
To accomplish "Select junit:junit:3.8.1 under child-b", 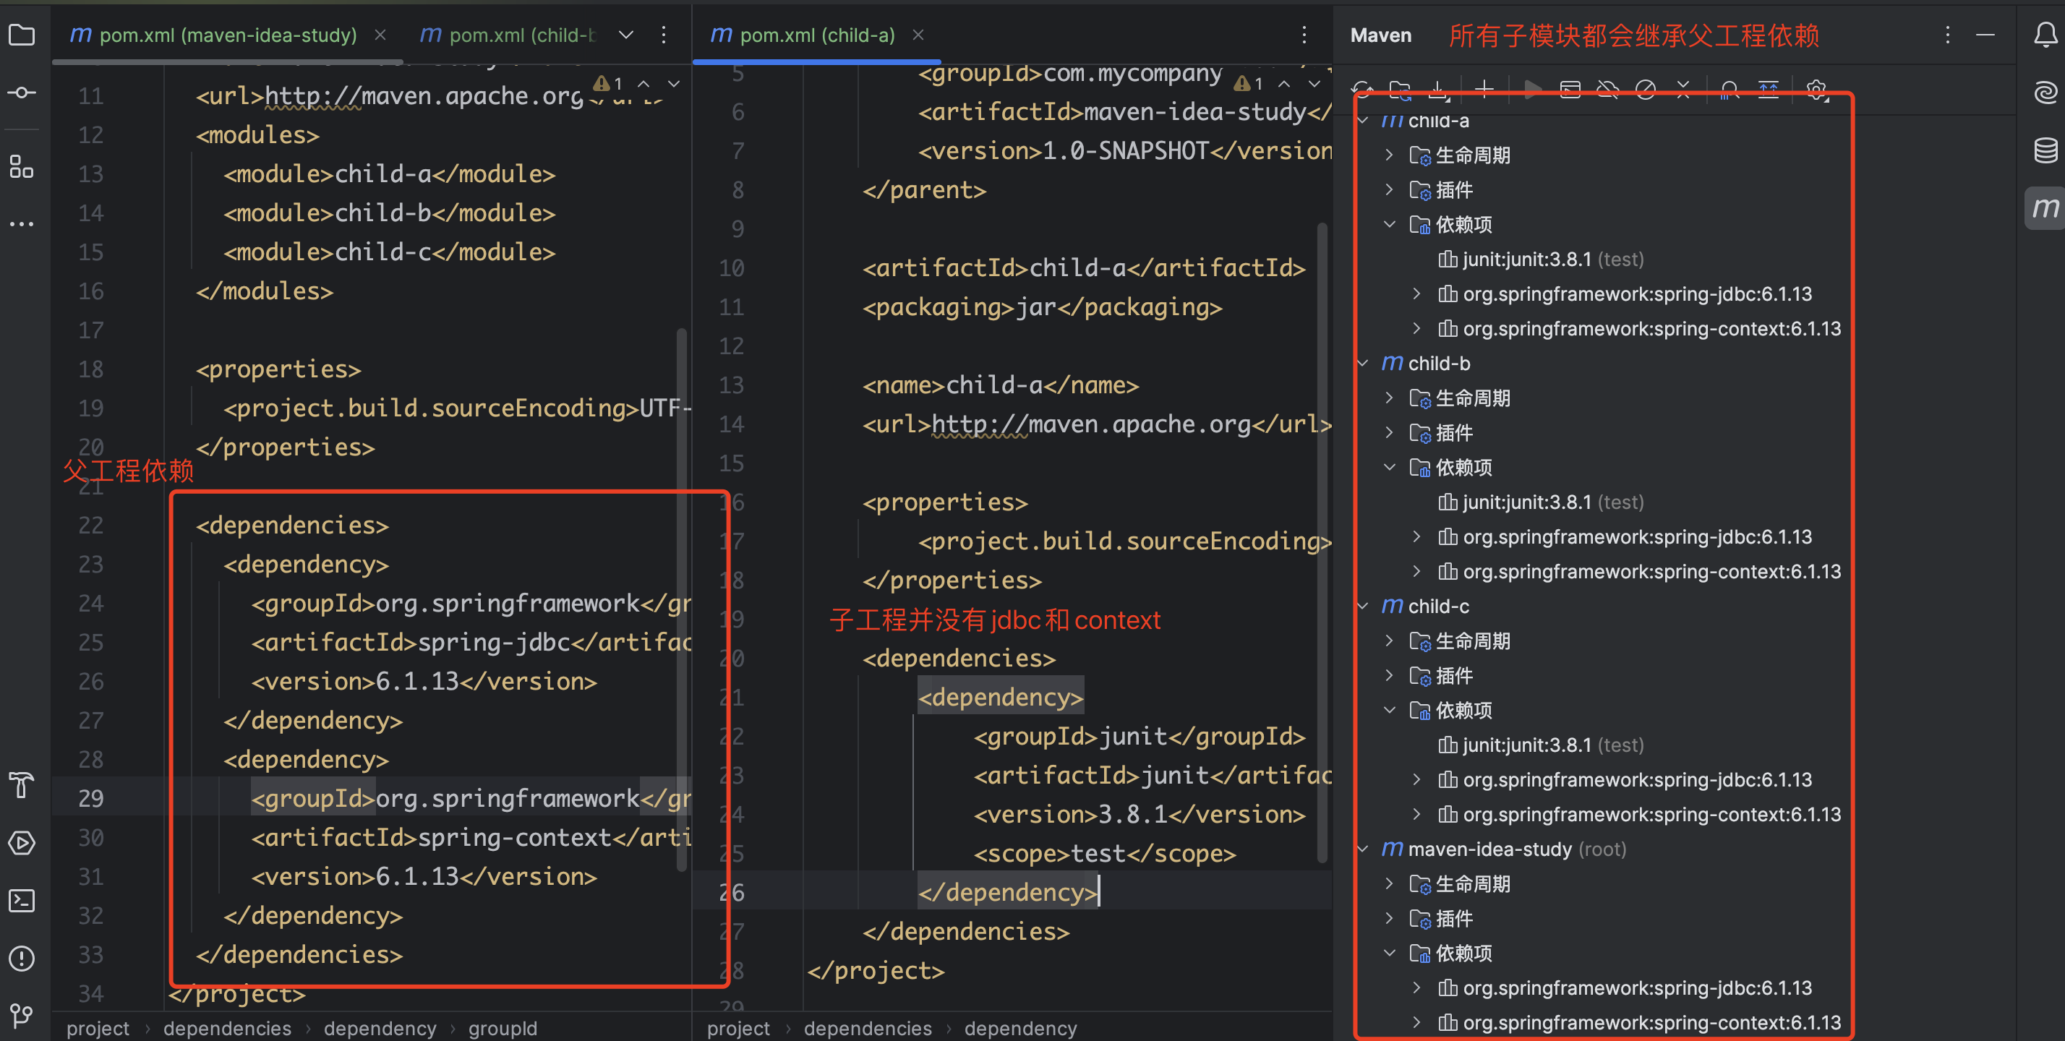I will (1526, 502).
